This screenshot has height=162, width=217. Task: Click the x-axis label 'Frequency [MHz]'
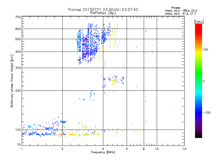click(x=103, y=152)
